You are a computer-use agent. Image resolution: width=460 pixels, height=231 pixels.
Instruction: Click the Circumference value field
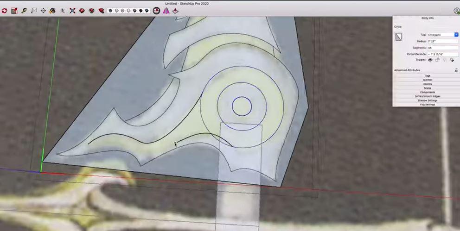tap(442, 54)
